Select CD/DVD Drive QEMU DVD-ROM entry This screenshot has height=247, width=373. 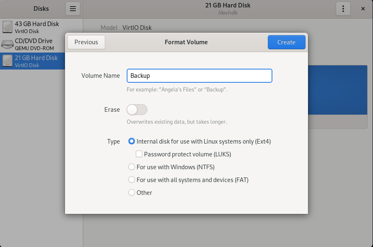click(34, 44)
